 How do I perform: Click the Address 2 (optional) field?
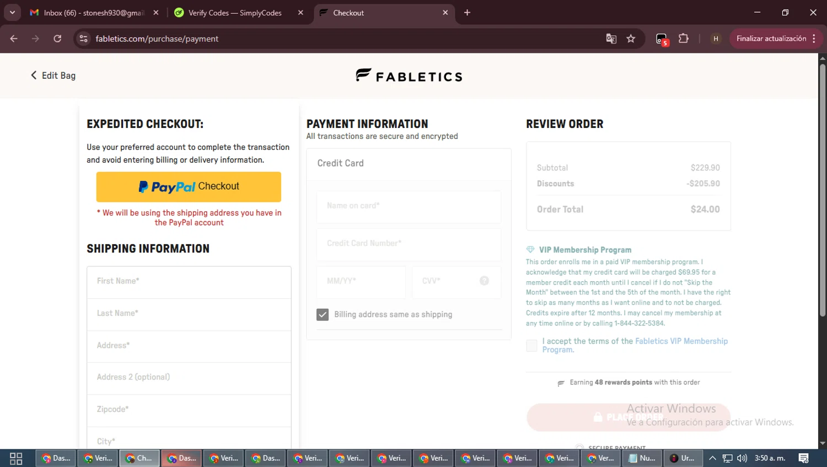click(189, 378)
